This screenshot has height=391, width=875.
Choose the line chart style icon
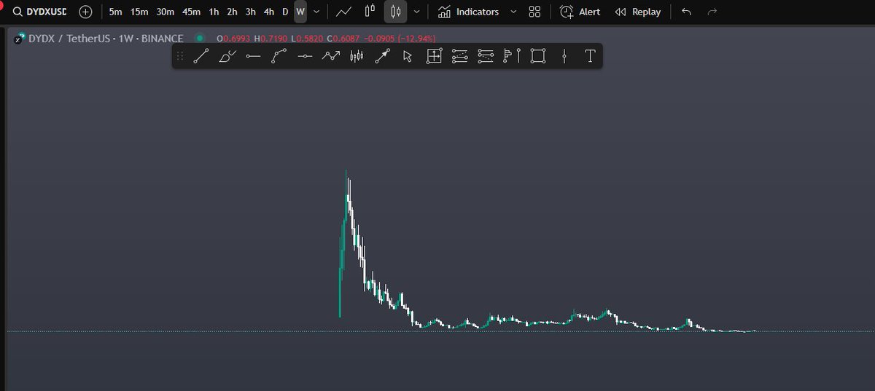pos(344,12)
